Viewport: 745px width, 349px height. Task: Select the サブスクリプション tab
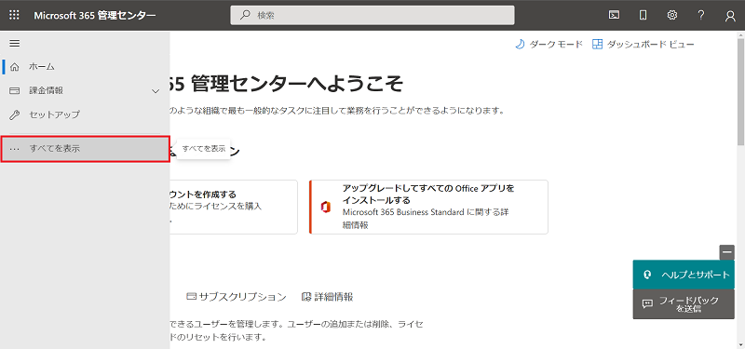click(237, 297)
